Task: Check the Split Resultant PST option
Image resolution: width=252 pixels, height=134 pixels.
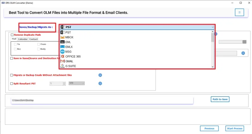Action: pos(11,83)
